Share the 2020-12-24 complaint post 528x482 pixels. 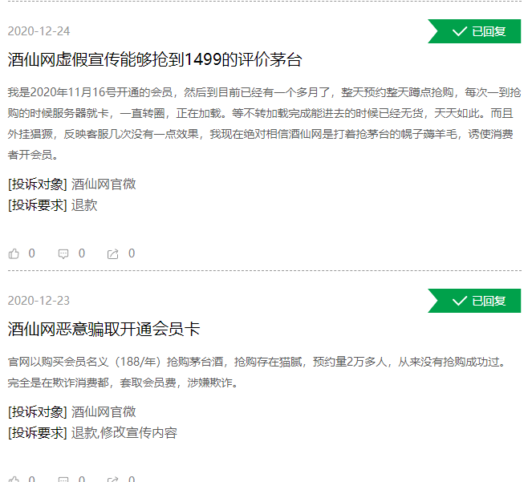[113, 253]
